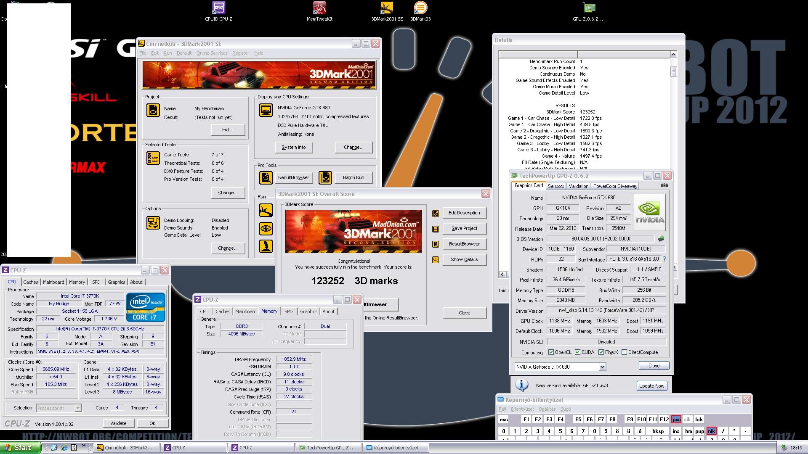Click the Project icon in 3DMark2001
808x454 pixels.
153,110
